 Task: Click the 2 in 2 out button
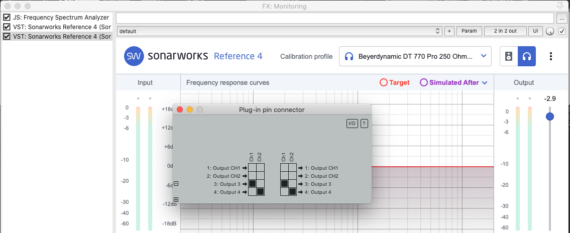(505, 31)
